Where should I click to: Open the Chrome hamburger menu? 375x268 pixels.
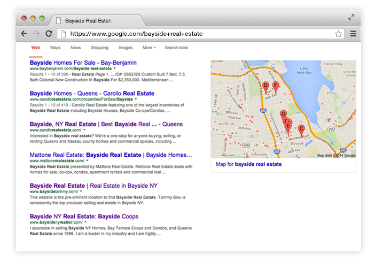point(353,34)
